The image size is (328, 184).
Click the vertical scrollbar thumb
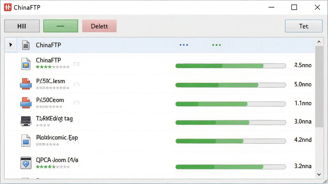pos(319,86)
